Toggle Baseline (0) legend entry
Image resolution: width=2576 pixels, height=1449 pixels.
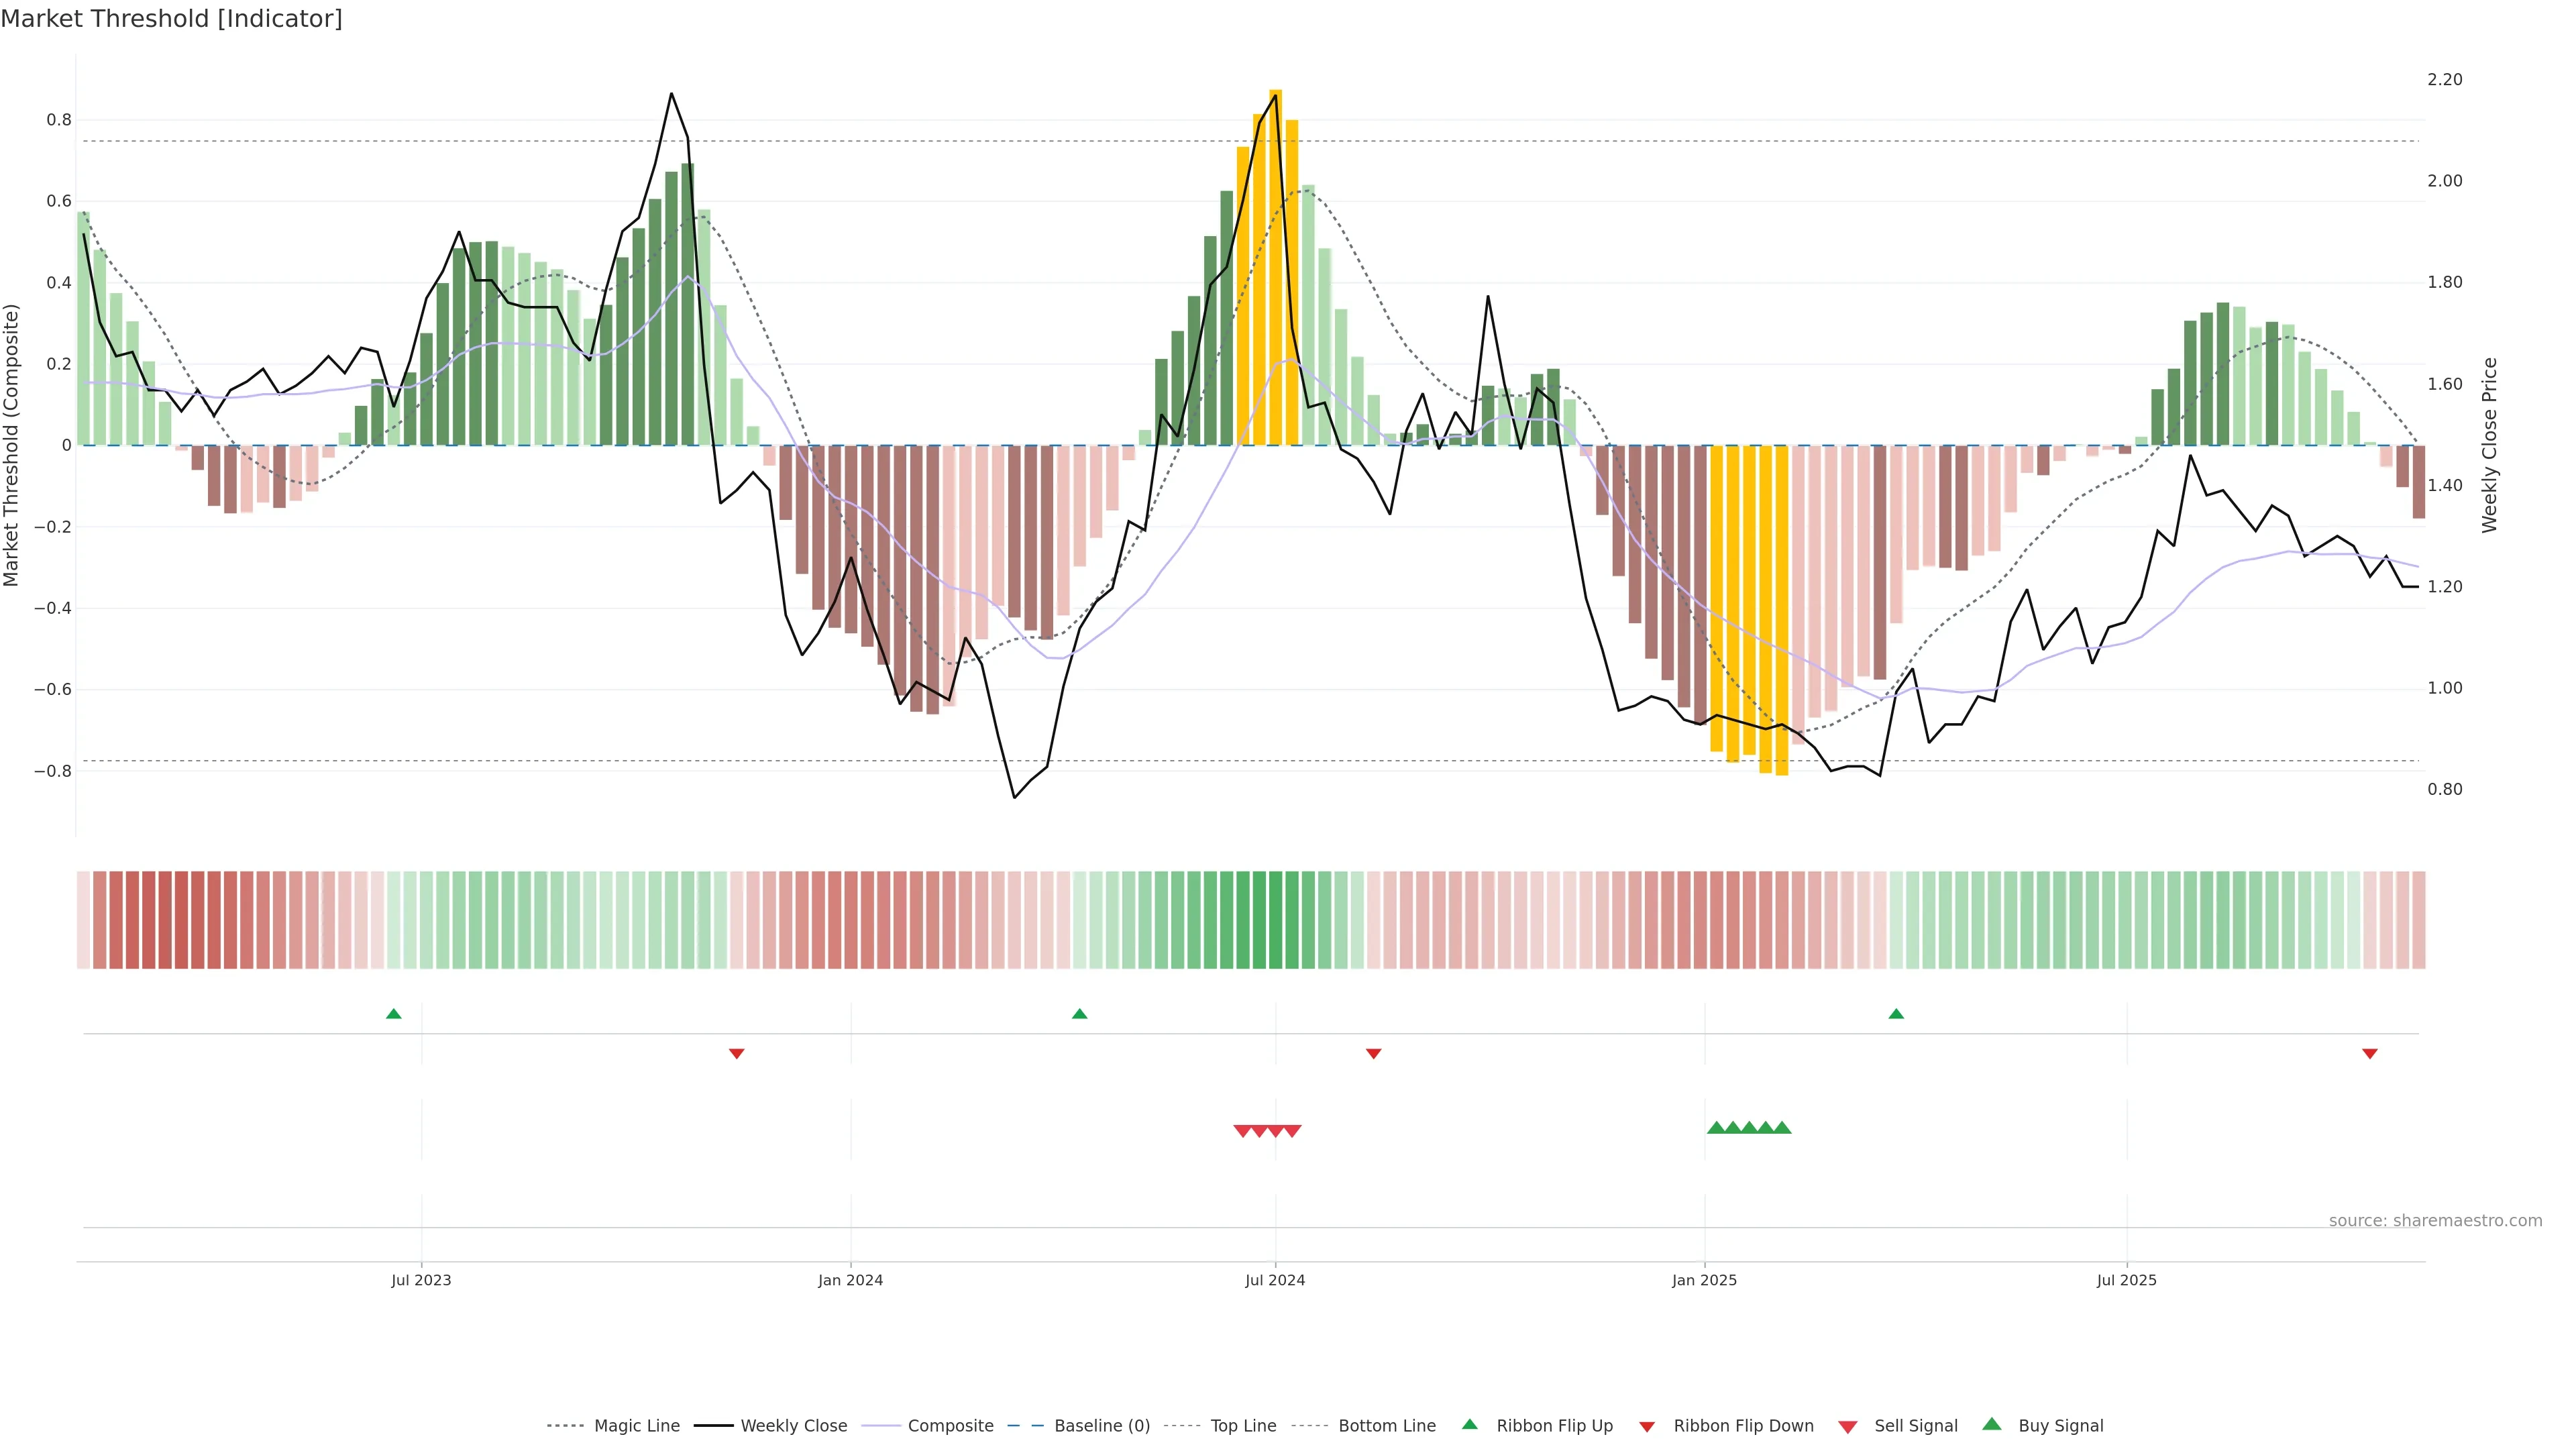click(1101, 1425)
